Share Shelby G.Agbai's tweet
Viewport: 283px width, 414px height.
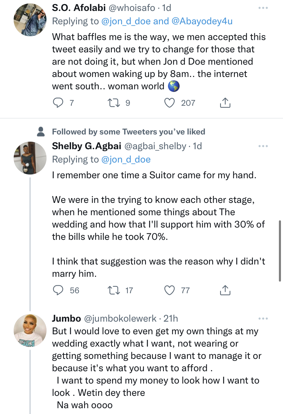(225, 290)
